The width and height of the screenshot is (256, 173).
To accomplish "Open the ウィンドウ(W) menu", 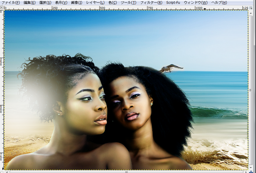I will click(x=196, y=3).
